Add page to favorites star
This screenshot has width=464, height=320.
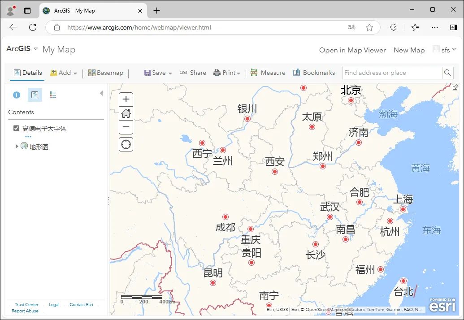click(x=369, y=27)
